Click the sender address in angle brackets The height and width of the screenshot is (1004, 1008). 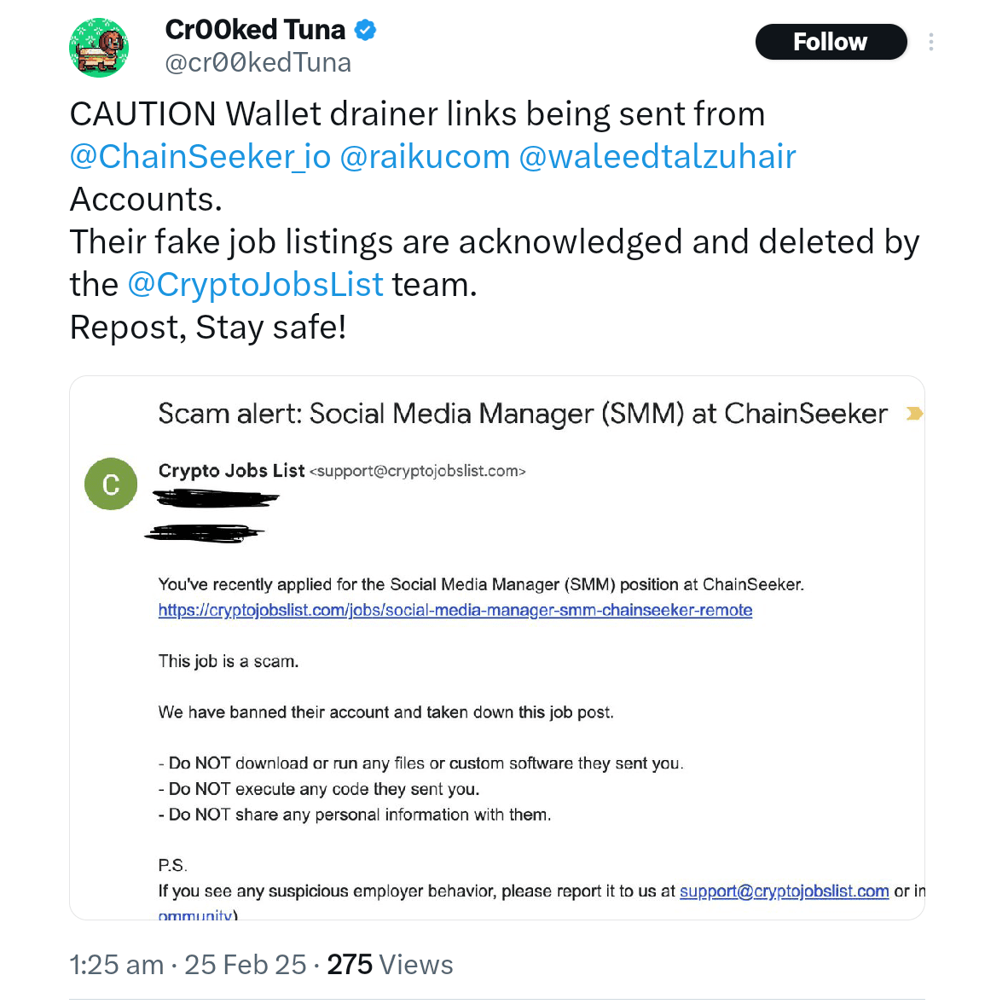[x=418, y=471]
